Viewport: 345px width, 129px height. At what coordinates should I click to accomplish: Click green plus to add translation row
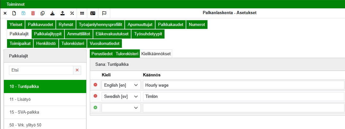(x=95, y=107)
